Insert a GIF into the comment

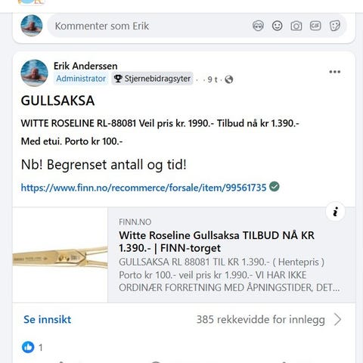(x=315, y=26)
